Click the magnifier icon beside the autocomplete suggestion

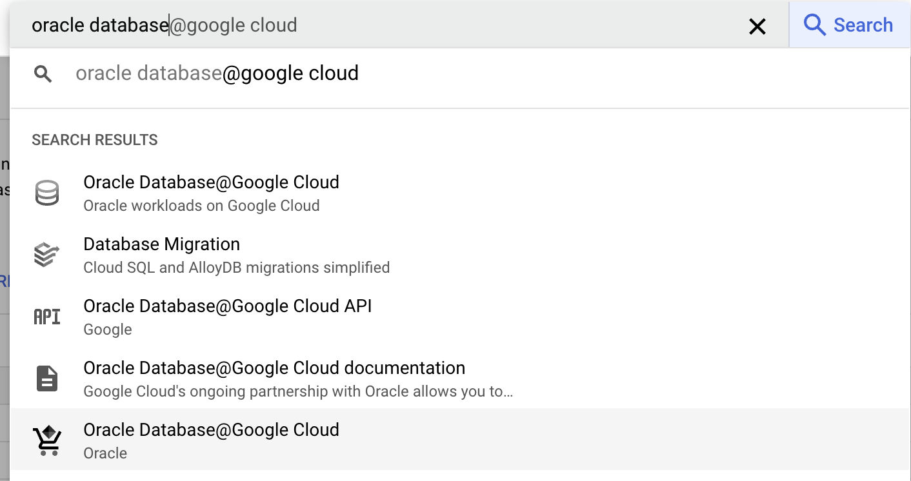[x=43, y=74]
